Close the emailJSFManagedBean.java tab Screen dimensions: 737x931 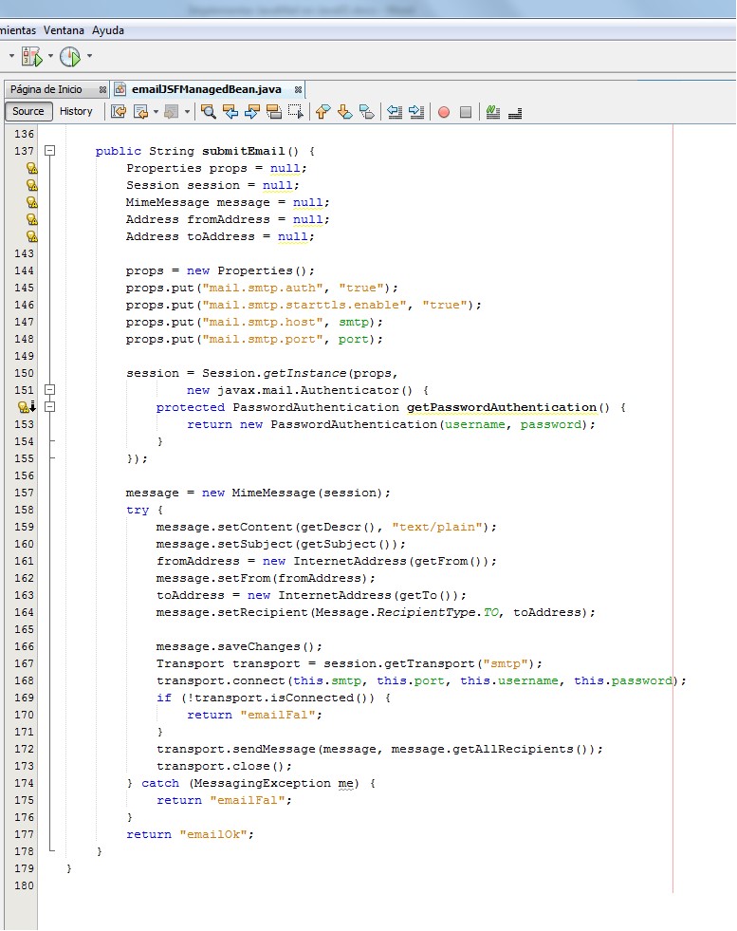click(299, 89)
